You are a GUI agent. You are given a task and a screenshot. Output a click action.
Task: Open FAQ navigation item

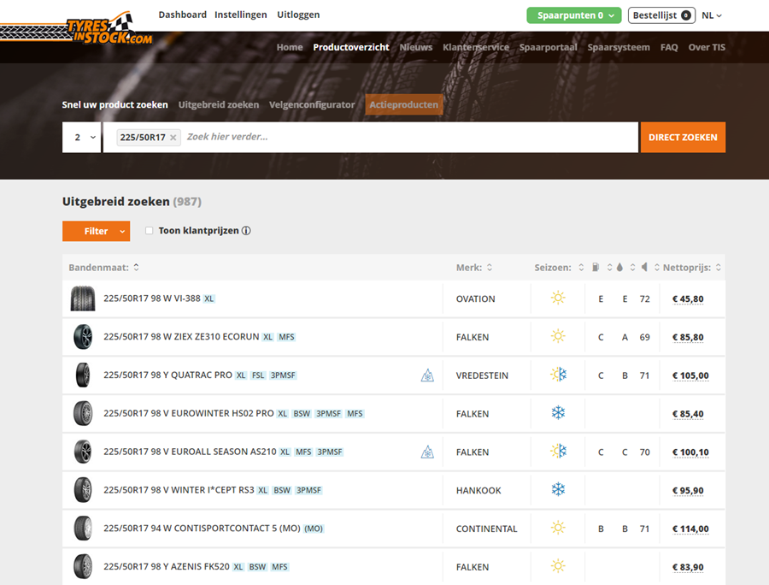tap(669, 47)
